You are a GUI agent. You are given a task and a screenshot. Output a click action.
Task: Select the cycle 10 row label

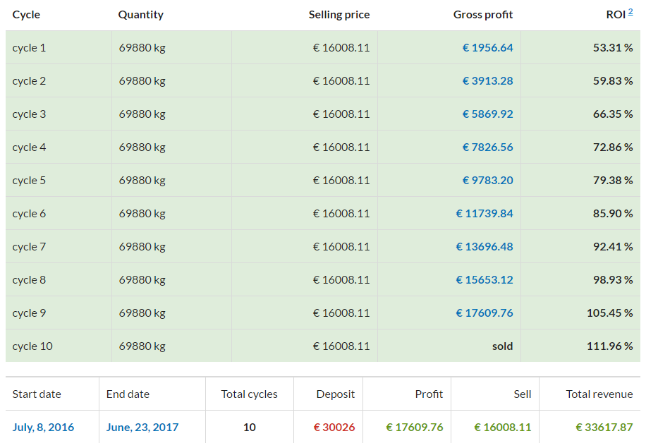point(32,346)
